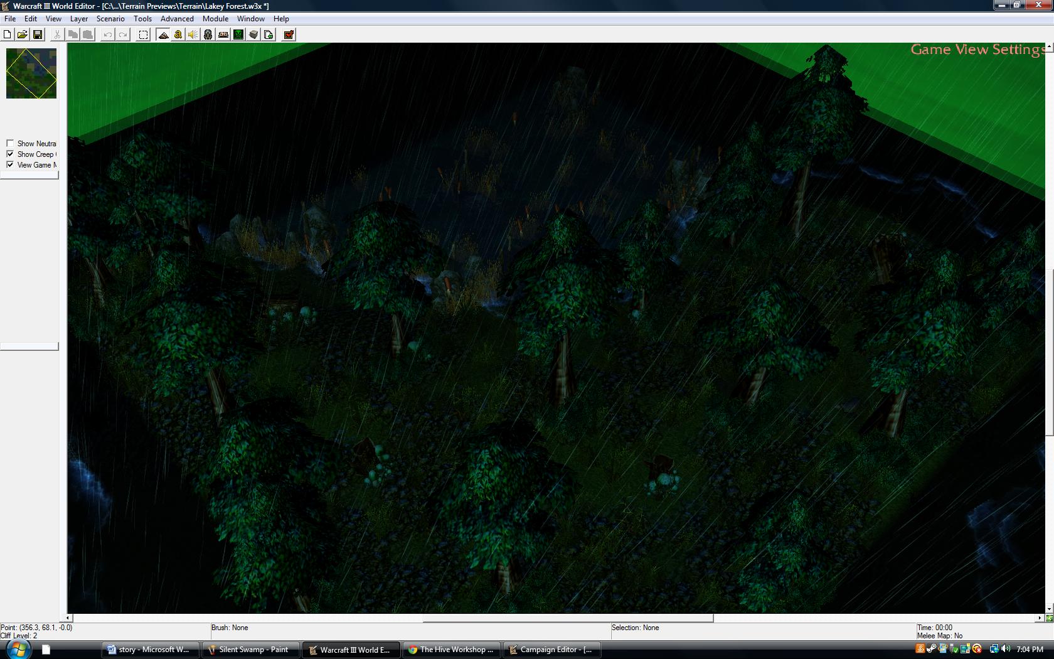This screenshot has width=1054, height=659.
Task: Save the map with the floppy icon
Action: (x=38, y=35)
